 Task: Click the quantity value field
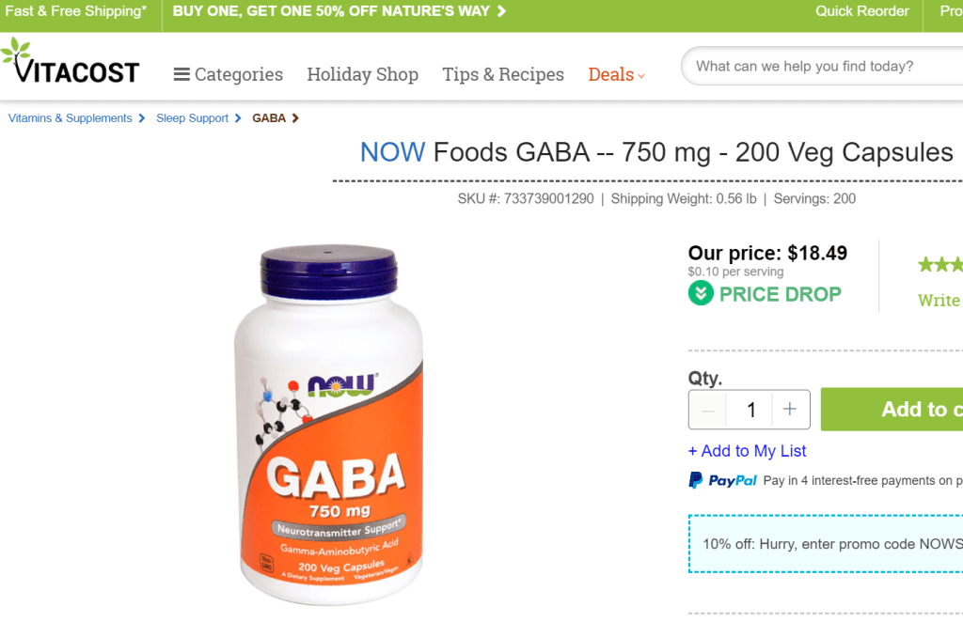click(x=750, y=409)
